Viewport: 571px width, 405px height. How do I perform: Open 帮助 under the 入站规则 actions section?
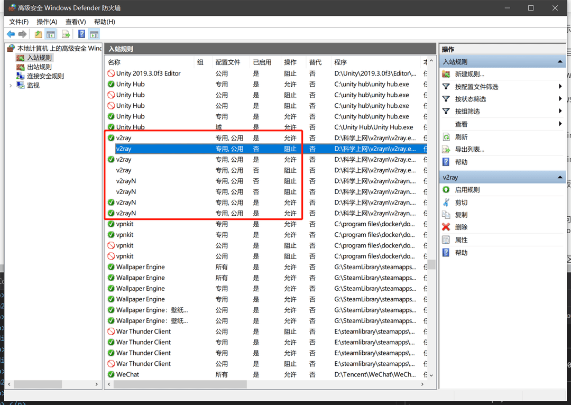click(461, 162)
